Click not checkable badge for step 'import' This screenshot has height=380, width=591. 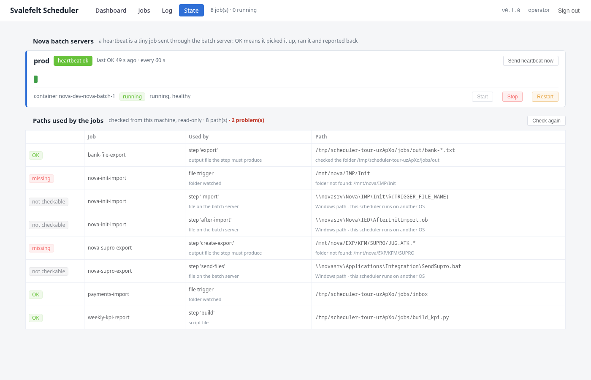[x=49, y=202]
